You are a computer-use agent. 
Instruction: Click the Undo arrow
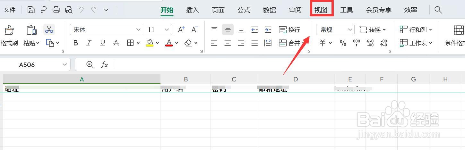[81, 10]
